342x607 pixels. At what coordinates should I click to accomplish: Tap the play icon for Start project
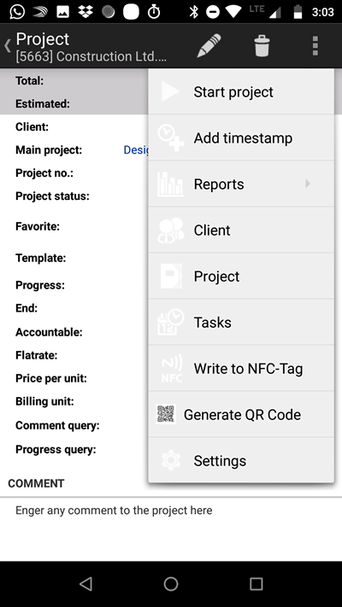(170, 91)
